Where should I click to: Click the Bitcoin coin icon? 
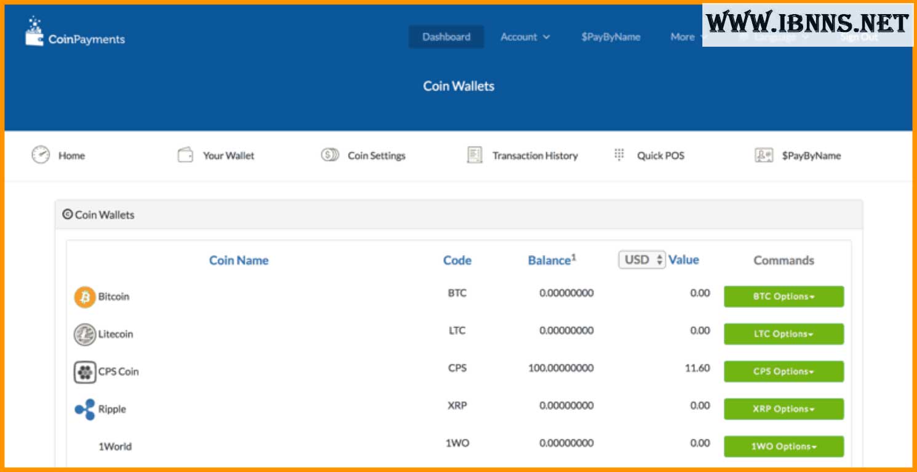click(85, 297)
